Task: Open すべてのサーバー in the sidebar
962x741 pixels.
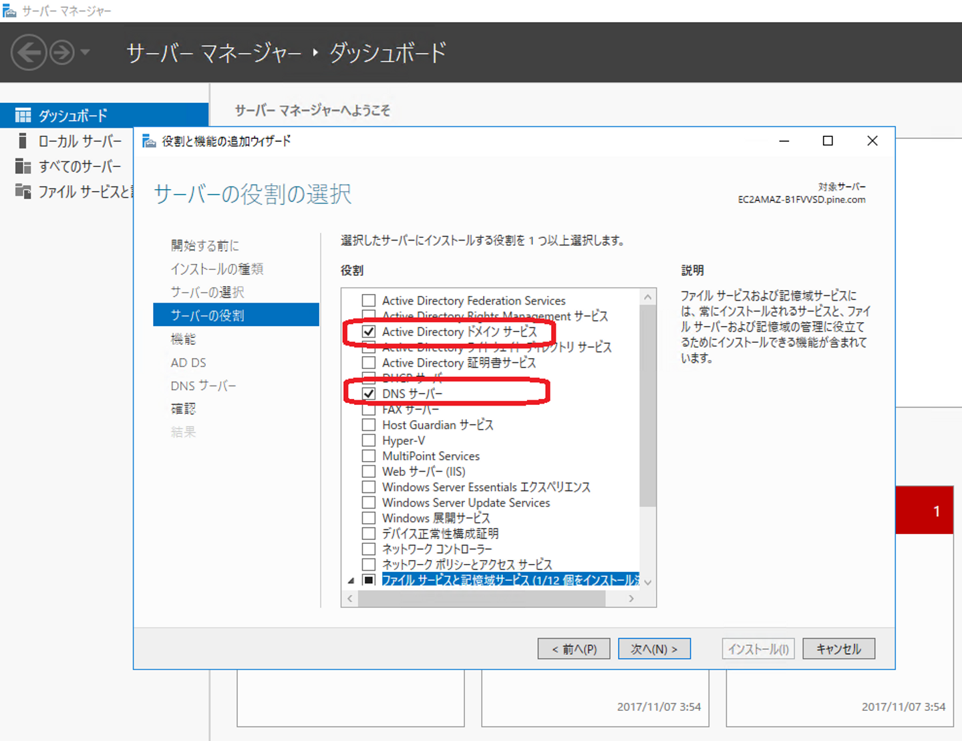Action: click(x=79, y=166)
